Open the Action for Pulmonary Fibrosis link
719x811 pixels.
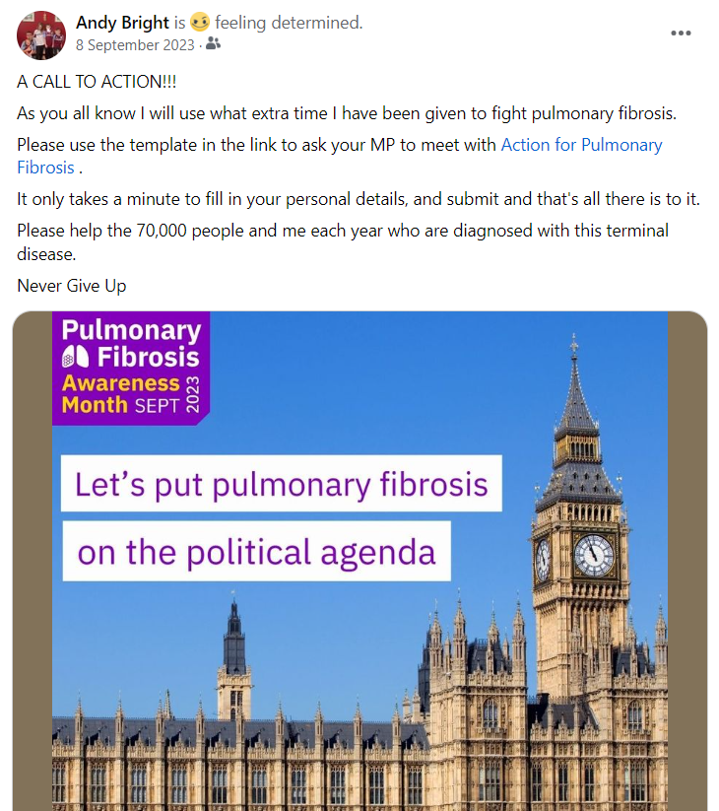tap(581, 145)
